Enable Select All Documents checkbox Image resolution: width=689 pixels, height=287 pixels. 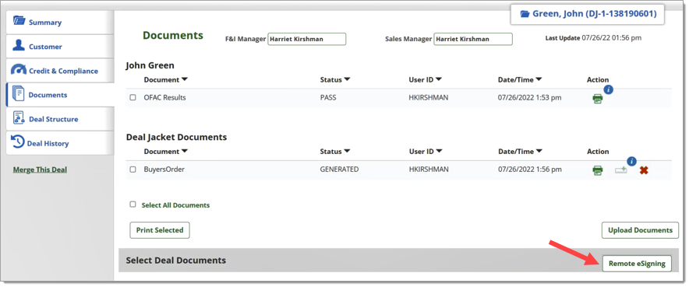pos(132,205)
